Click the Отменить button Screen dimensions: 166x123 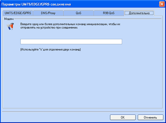tap(150, 117)
